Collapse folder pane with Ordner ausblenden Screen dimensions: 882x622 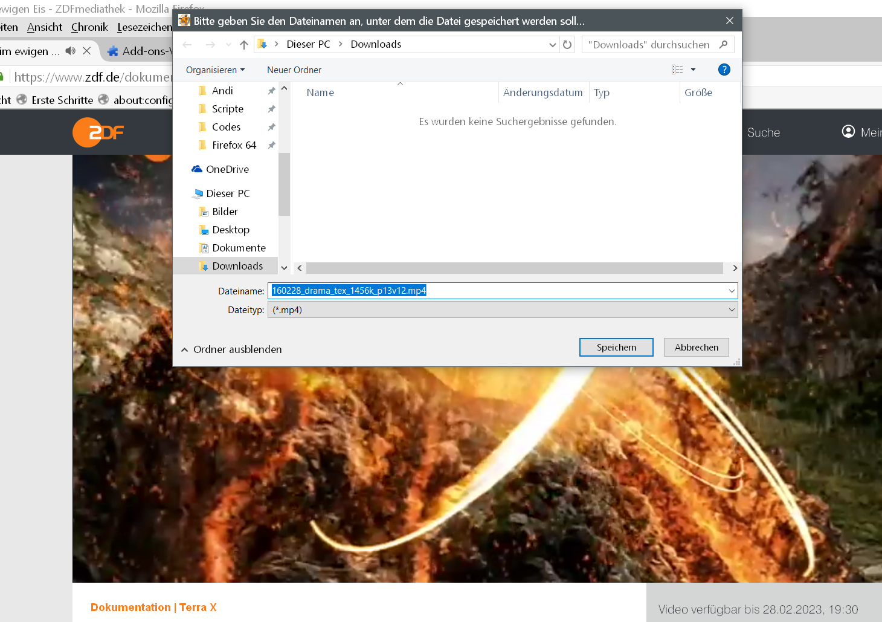click(x=231, y=349)
